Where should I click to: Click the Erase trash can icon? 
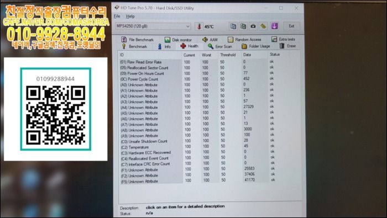coord(282,46)
